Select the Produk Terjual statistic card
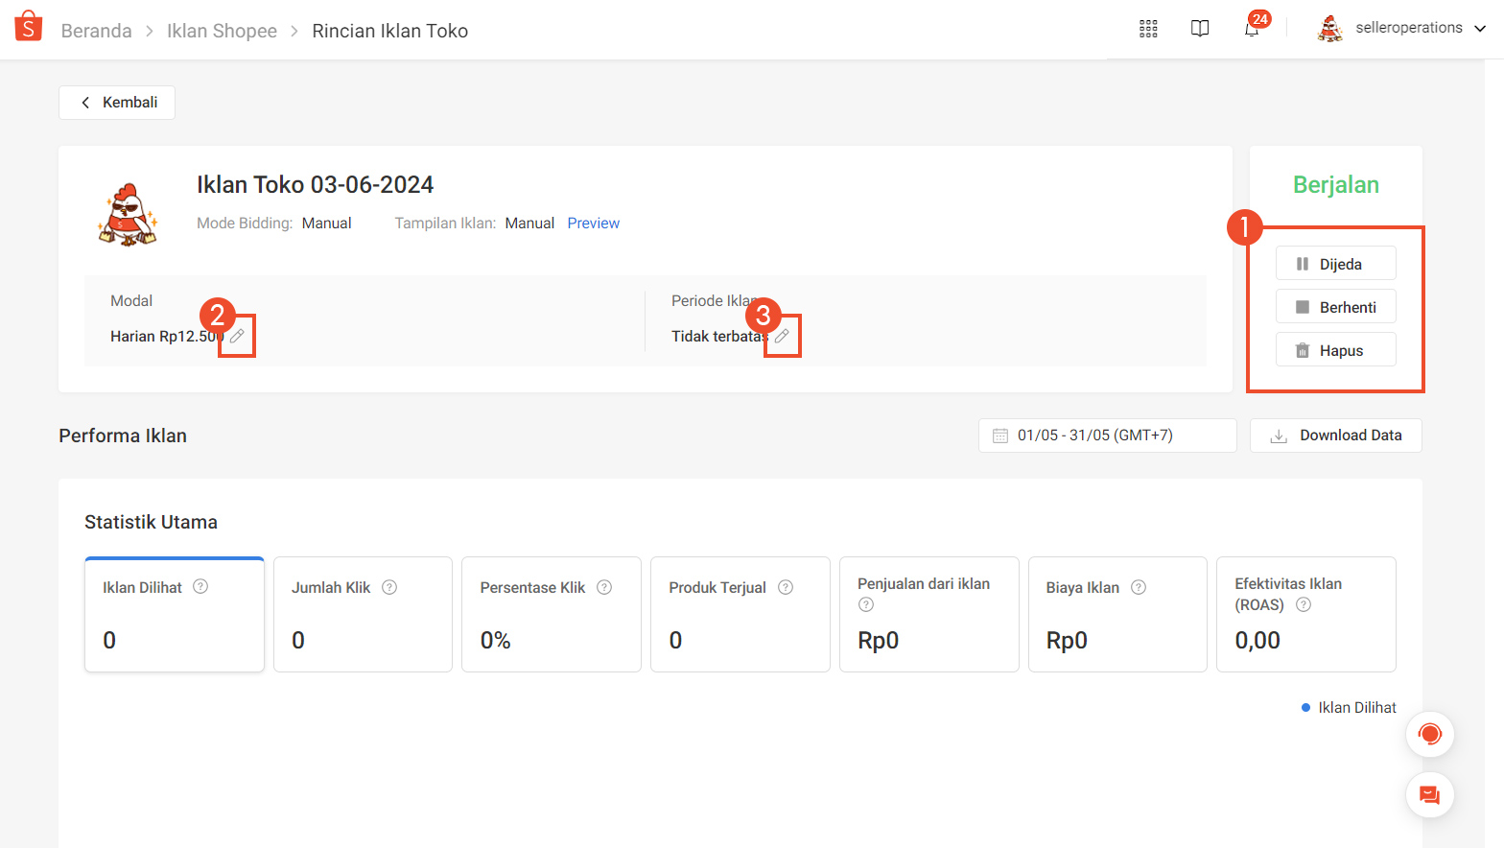This screenshot has width=1504, height=848. [x=740, y=614]
